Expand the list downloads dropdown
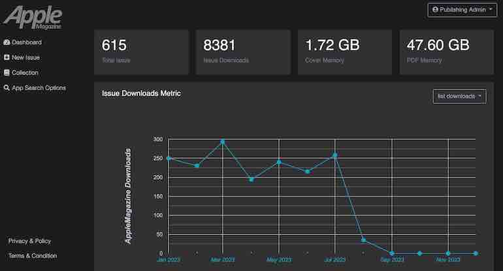Image resolution: width=503 pixels, height=271 pixels. [459, 96]
